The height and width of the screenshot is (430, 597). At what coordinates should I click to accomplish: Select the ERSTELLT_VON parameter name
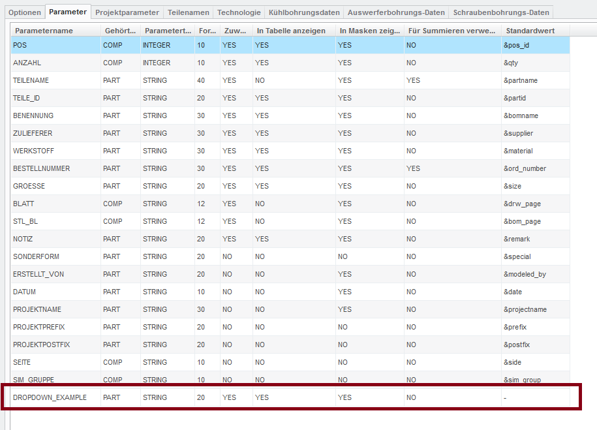click(55, 274)
